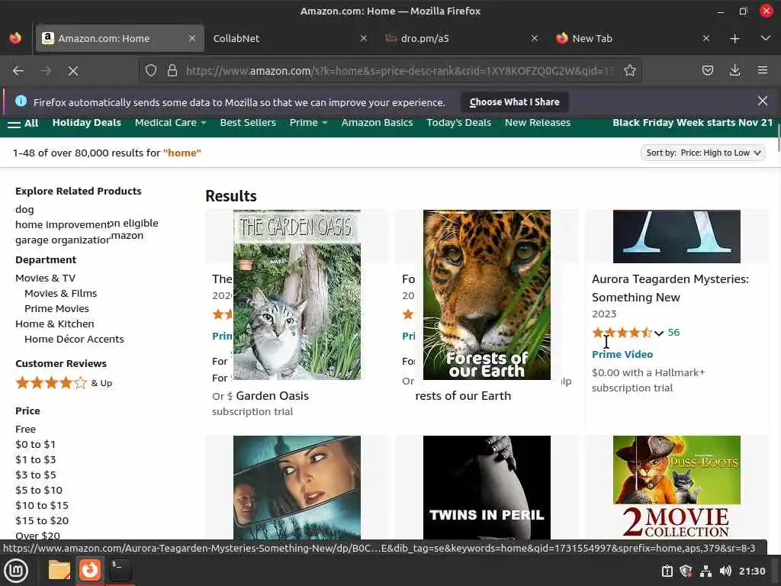Click the Choose What I Share button
Viewport: 781px width, 586px height.
pyautogui.click(x=515, y=102)
